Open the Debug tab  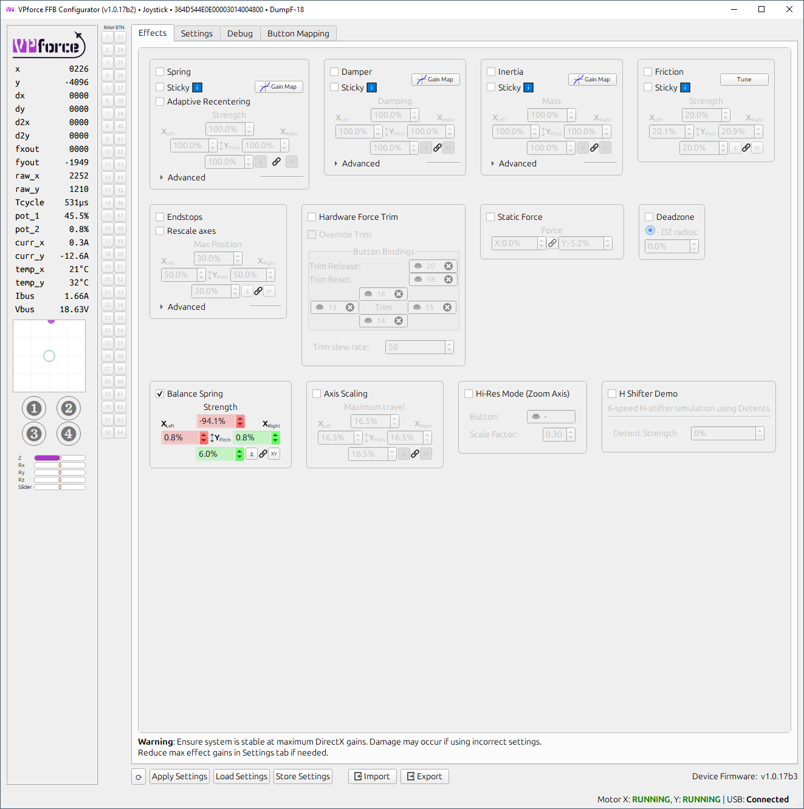tap(240, 33)
